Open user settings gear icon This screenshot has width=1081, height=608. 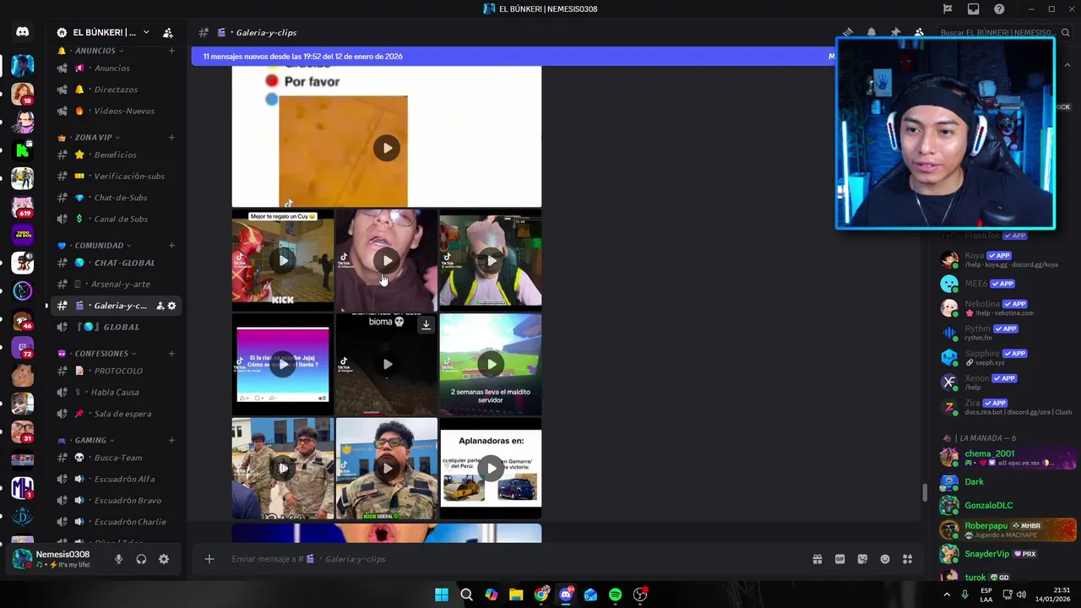point(164,559)
